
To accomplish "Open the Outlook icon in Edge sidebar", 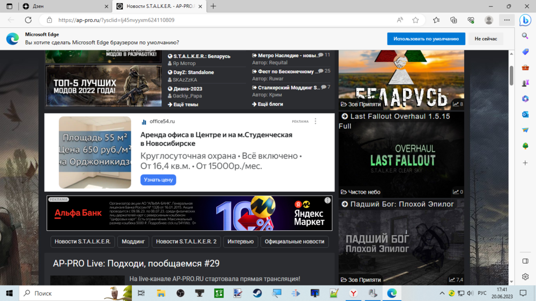I will click(525, 114).
